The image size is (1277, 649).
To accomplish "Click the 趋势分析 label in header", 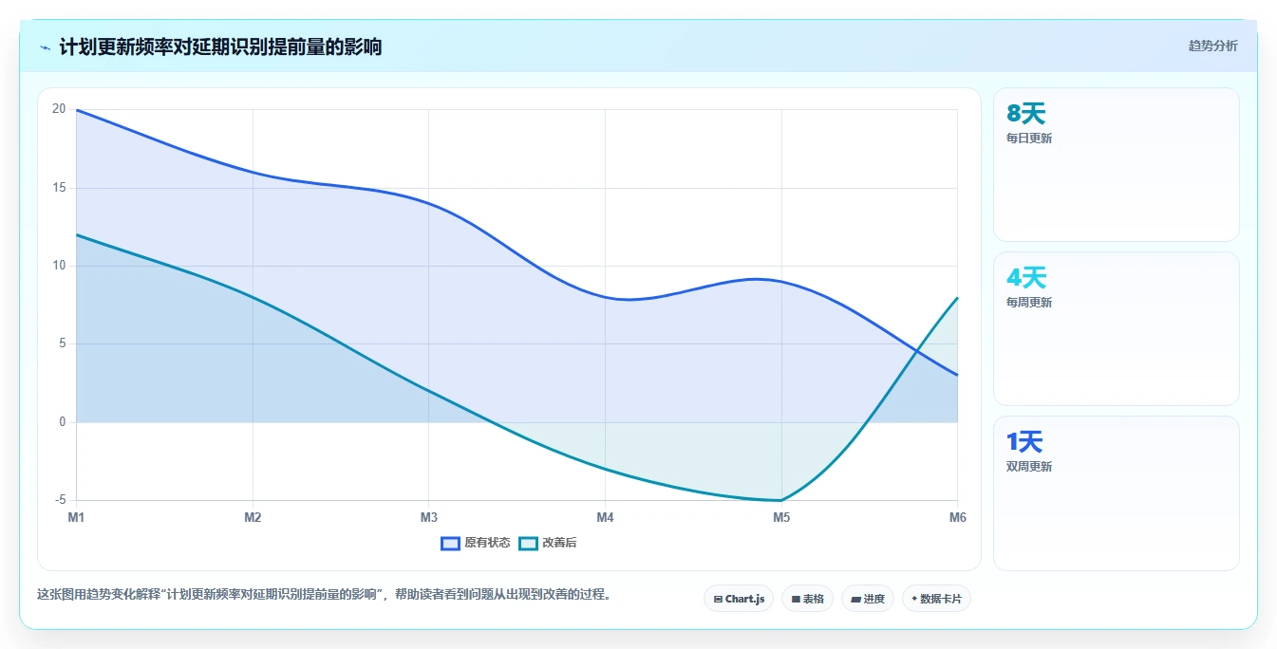I will pos(1212,46).
